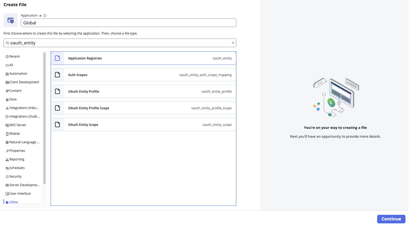
Task: Click the search magnifier icon
Action: [x=7, y=43]
